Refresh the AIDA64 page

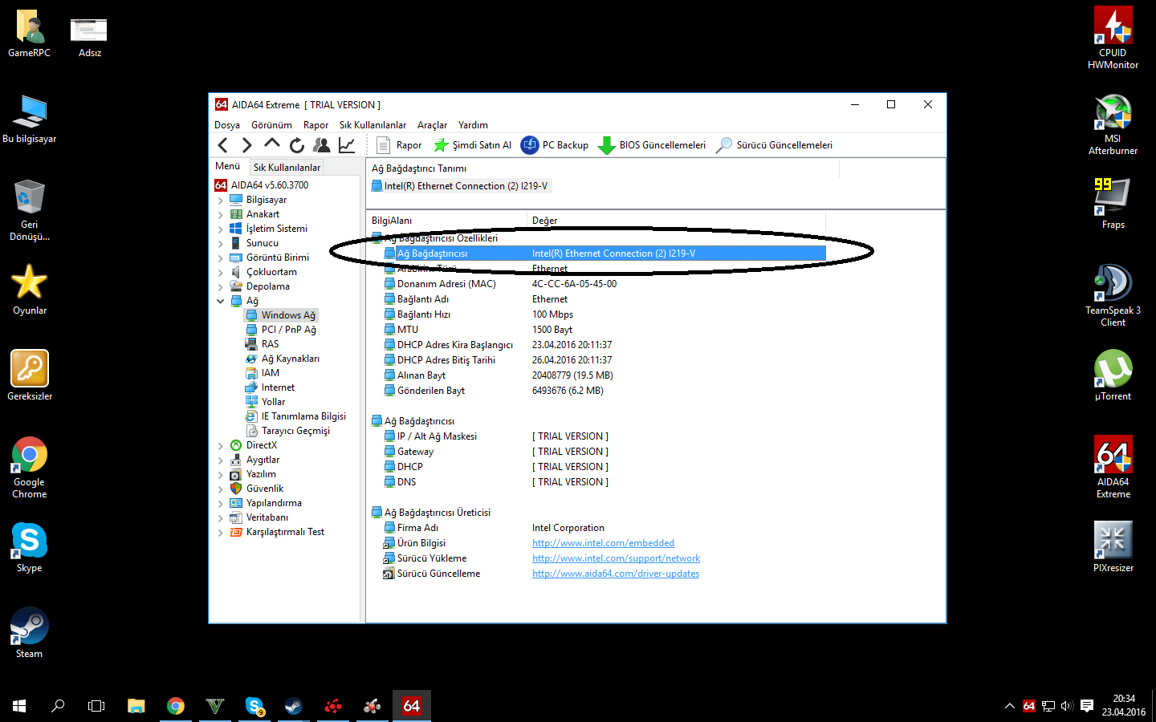point(297,145)
